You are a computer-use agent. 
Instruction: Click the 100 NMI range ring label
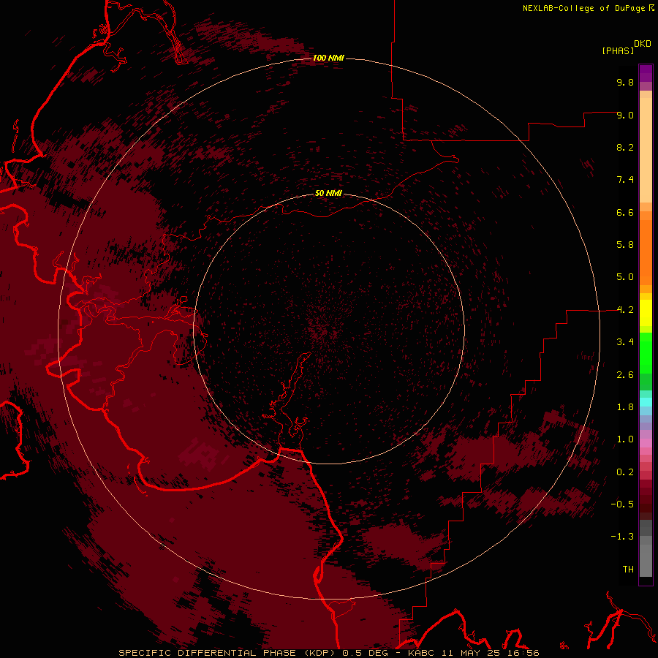(328, 58)
